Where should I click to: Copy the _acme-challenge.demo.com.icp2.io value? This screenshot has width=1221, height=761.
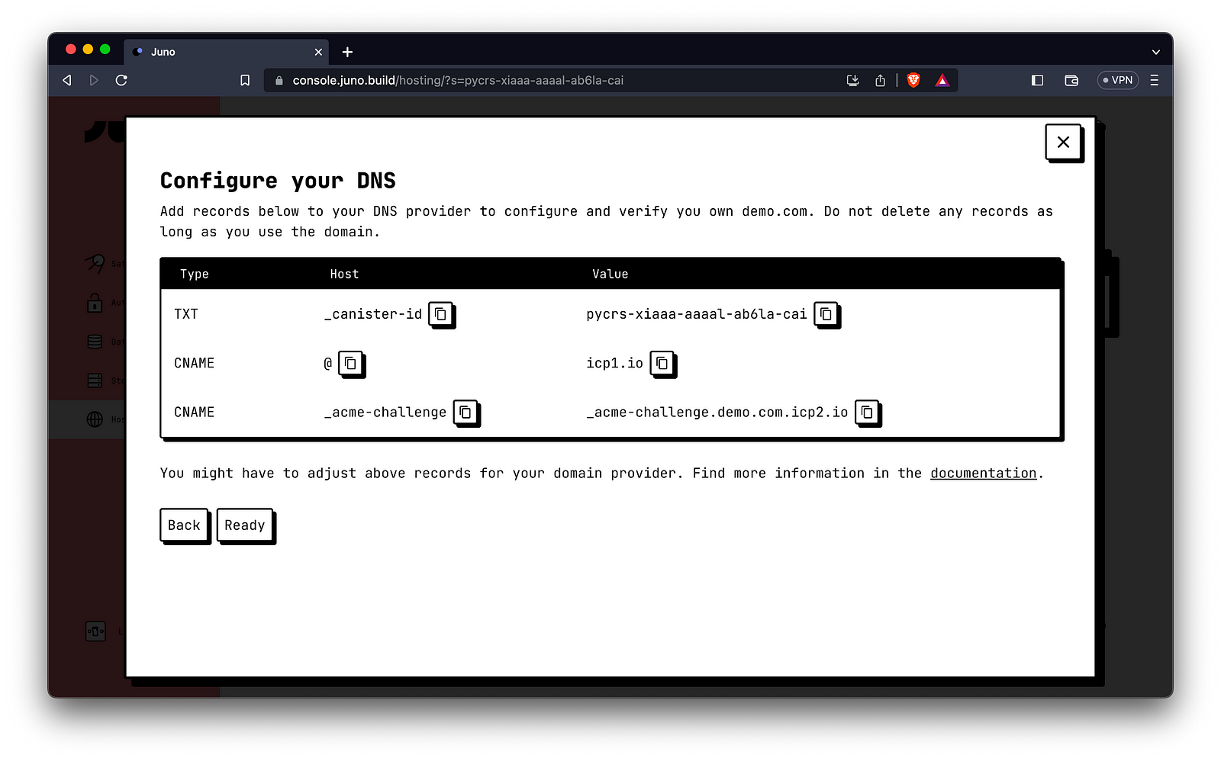[x=867, y=413]
